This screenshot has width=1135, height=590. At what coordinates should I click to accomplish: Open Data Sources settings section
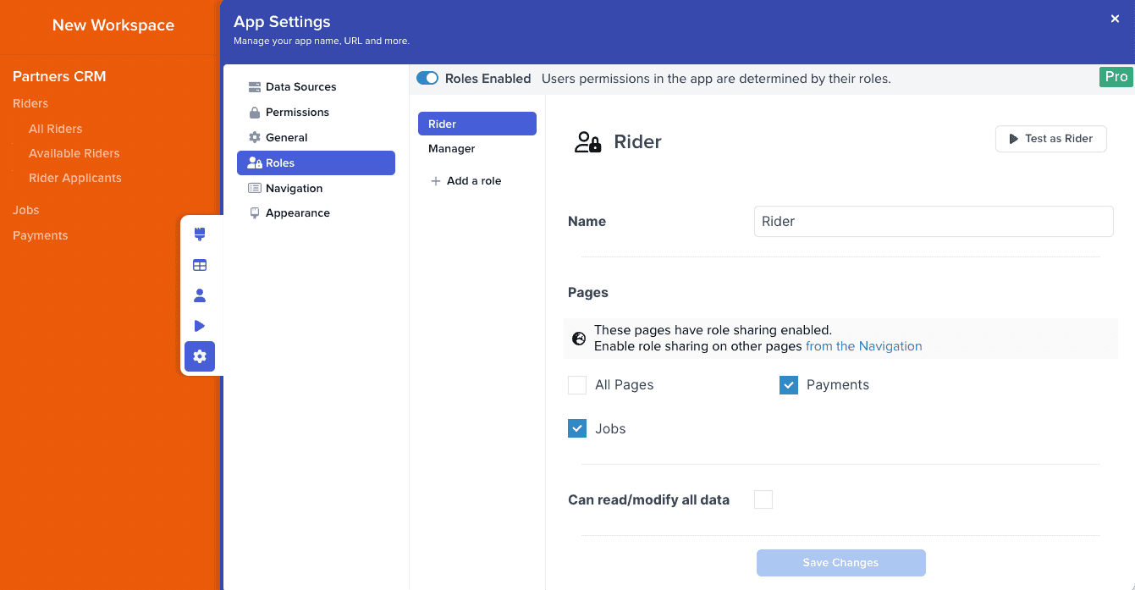[x=300, y=87]
